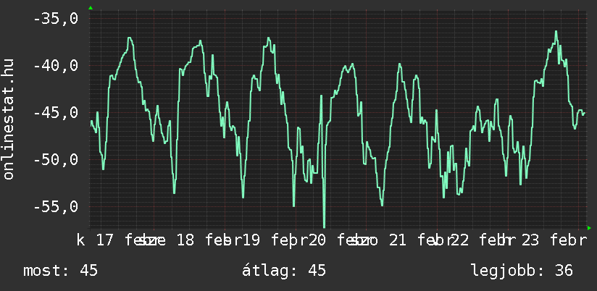597x291 pixels.
Task: Click the green arrow atop the y-axis
Action: (x=90, y=8)
